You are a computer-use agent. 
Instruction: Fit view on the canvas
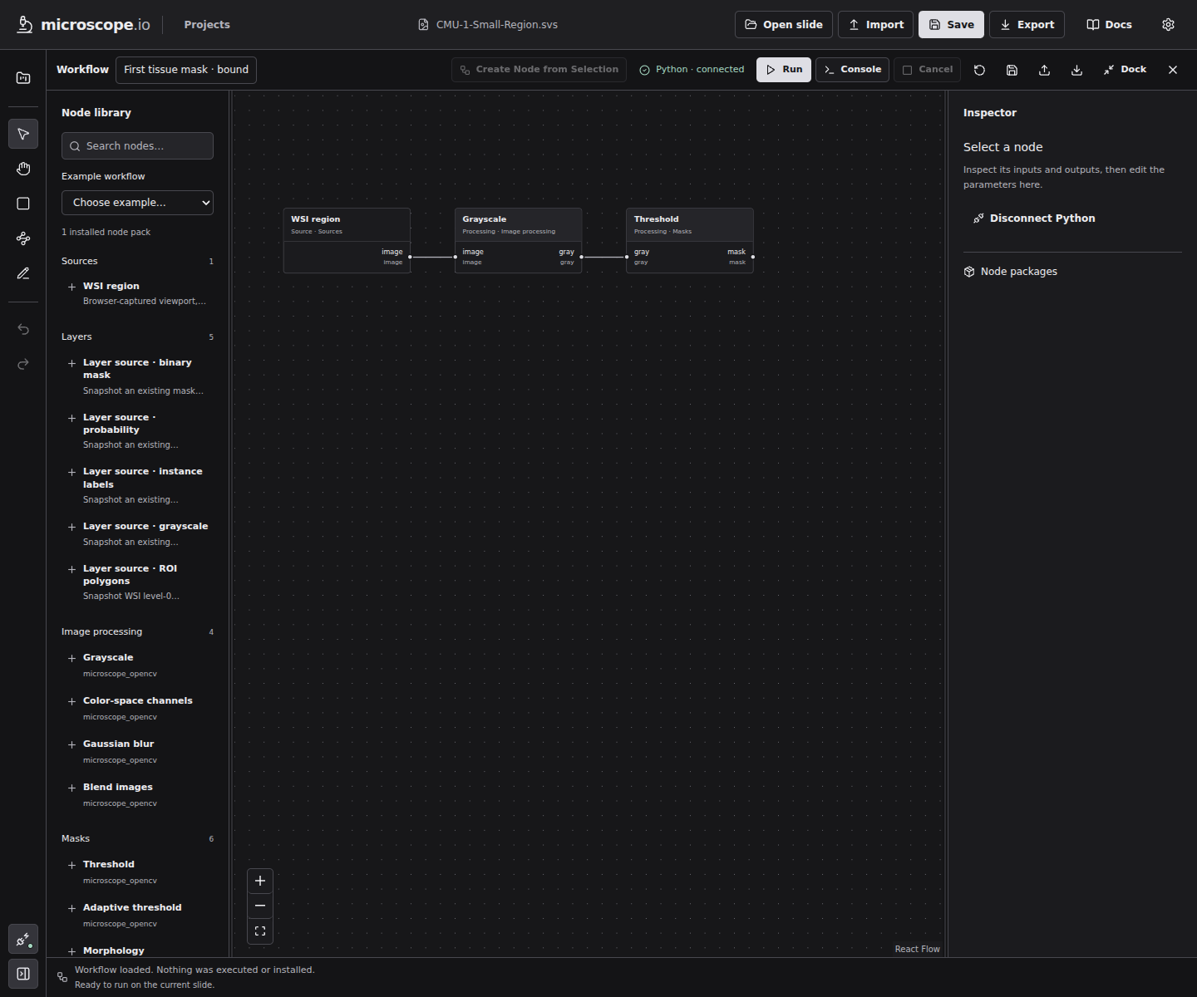pos(260,931)
